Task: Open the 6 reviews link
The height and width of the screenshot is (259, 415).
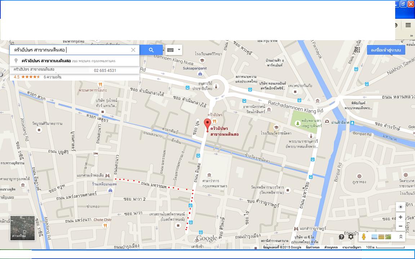Action: (x=52, y=77)
